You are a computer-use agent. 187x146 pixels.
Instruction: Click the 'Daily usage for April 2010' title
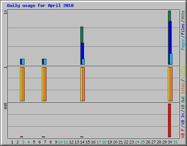point(40,5)
